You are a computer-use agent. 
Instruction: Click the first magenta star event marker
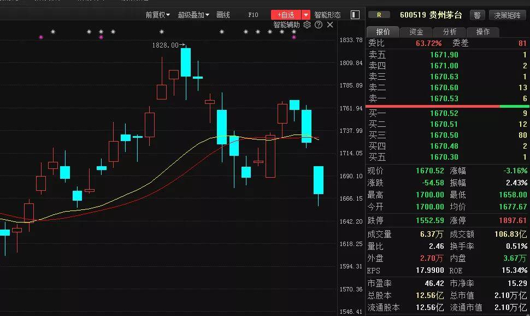pyautogui.click(x=41, y=37)
